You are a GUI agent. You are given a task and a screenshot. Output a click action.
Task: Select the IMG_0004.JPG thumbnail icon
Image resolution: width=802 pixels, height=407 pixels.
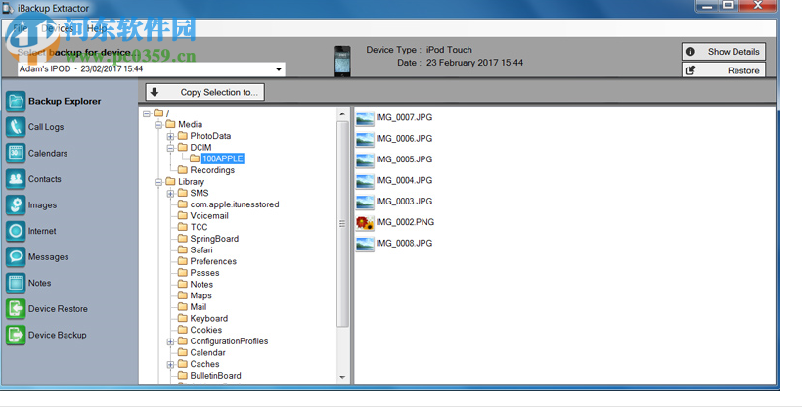pyautogui.click(x=365, y=181)
